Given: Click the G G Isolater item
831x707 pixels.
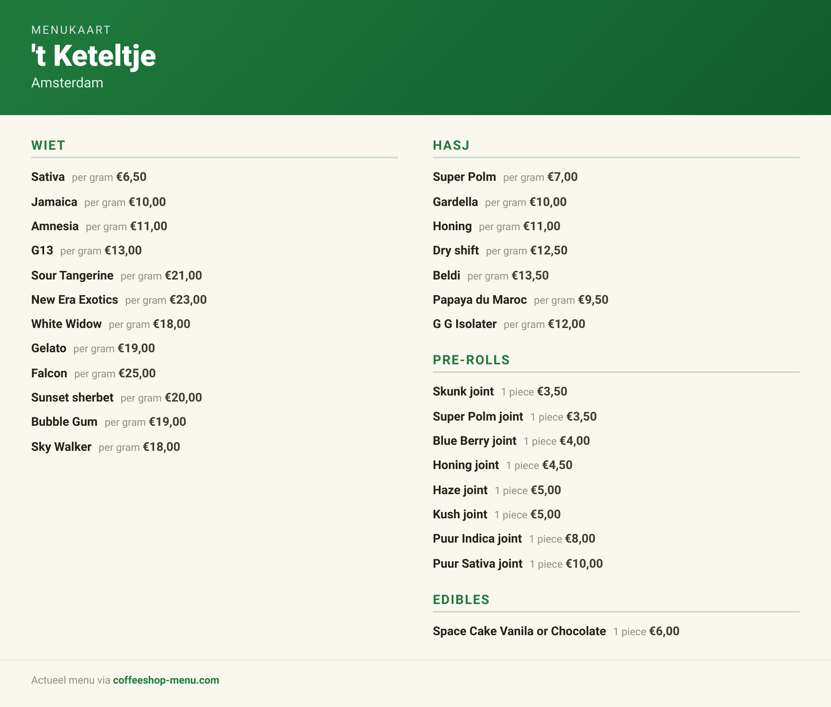Looking at the screenshot, I should click(464, 324).
